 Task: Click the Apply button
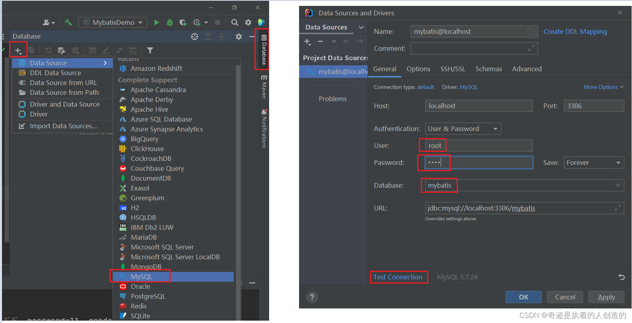(x=606, y=297)
